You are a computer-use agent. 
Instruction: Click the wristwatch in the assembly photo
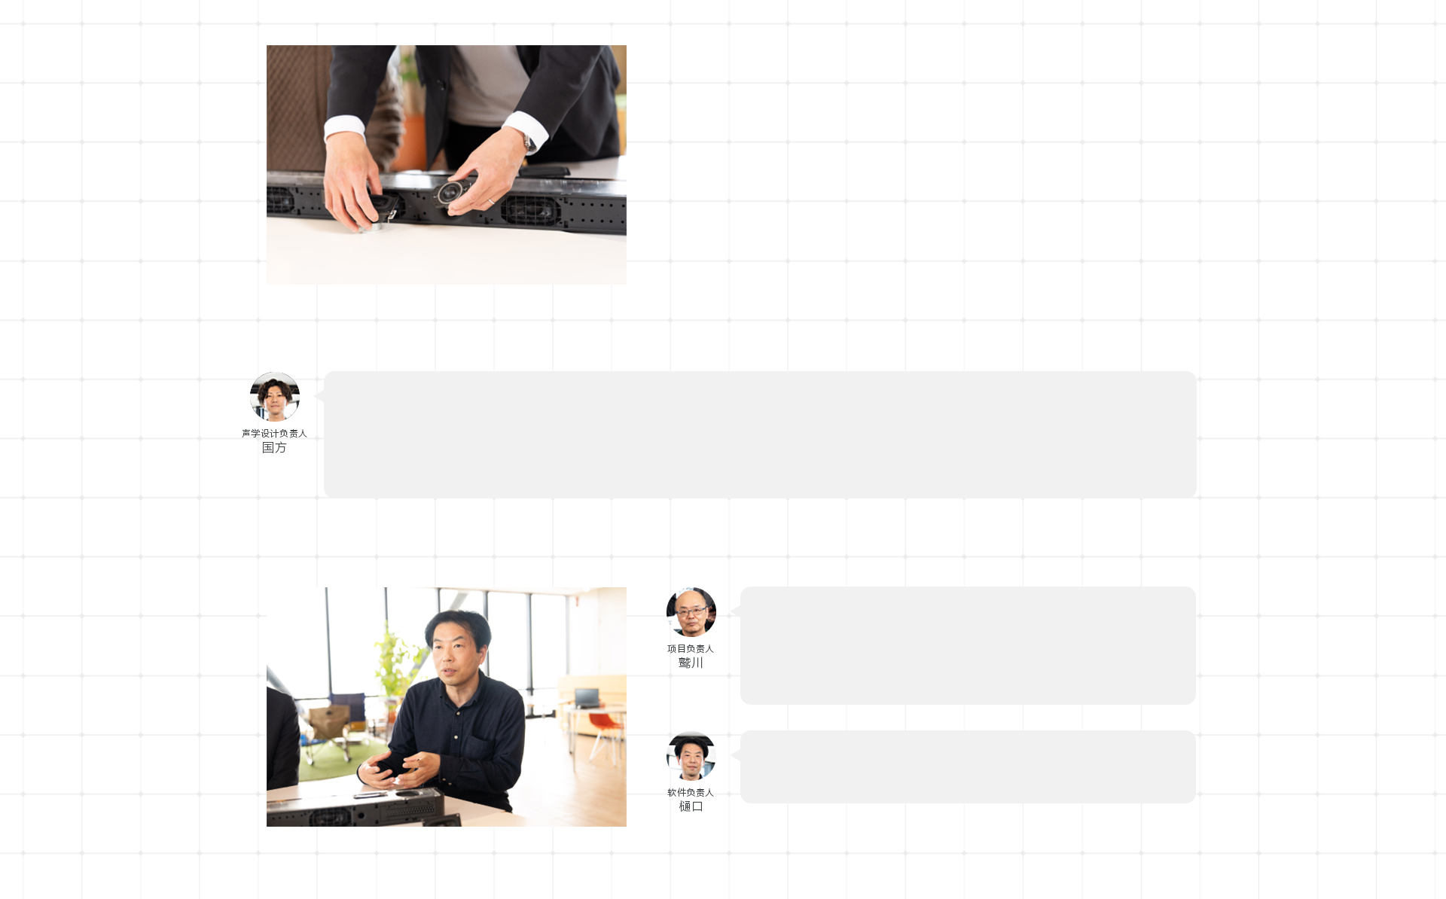tap(531, 142)
